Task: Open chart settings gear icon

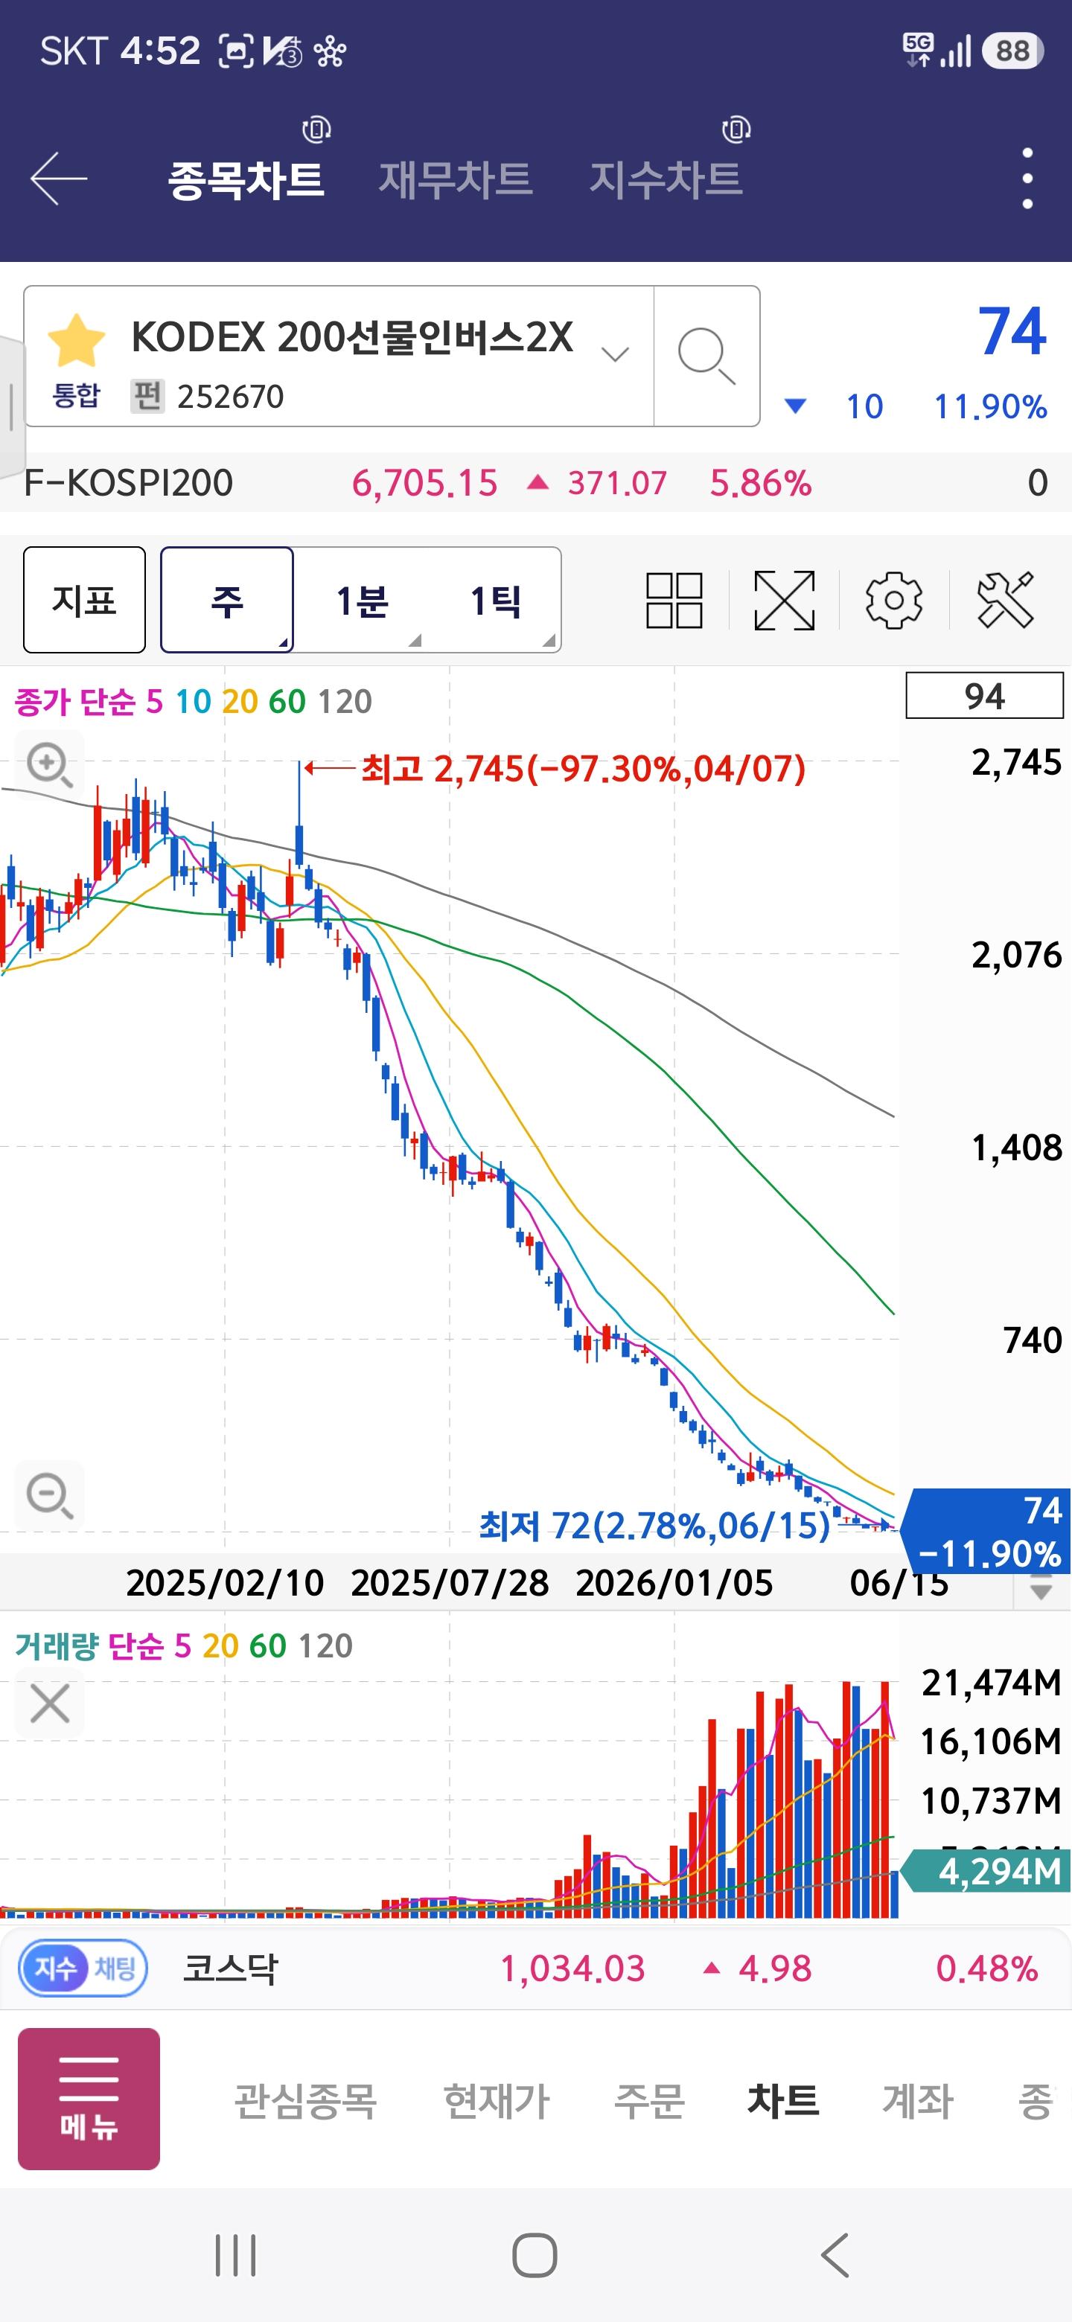Action: coord(893,599)
